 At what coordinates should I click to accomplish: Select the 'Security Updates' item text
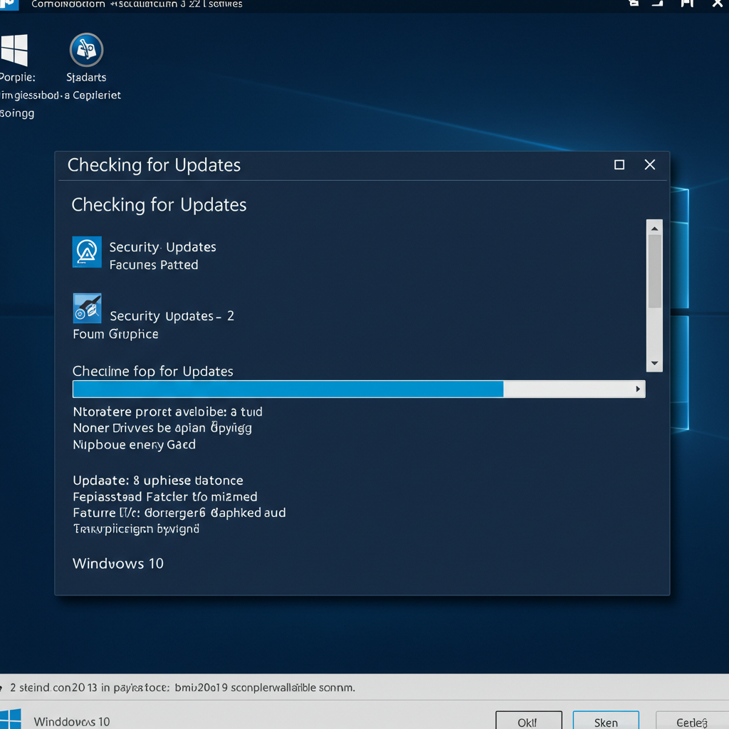(163, 247)
